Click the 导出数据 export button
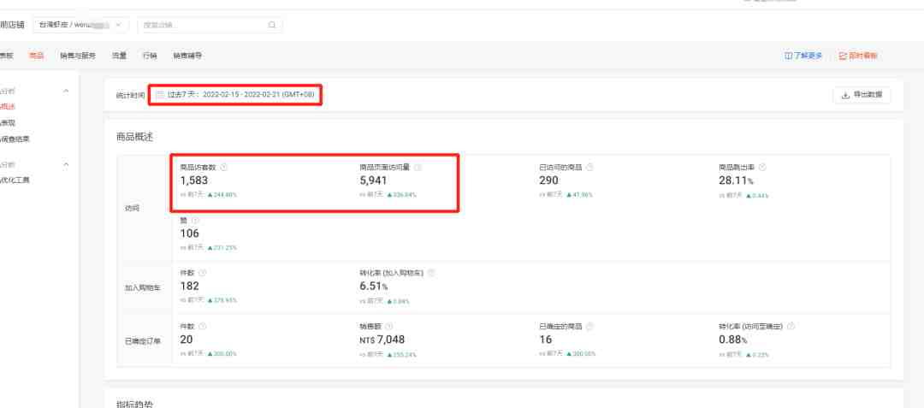924x408 pixels. click(862, 95)
